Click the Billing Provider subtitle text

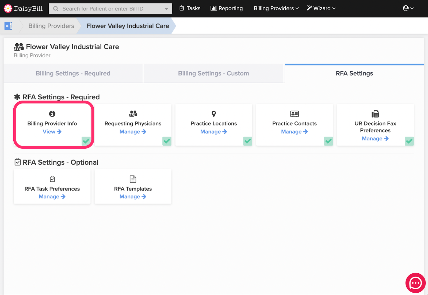[32, 55]
